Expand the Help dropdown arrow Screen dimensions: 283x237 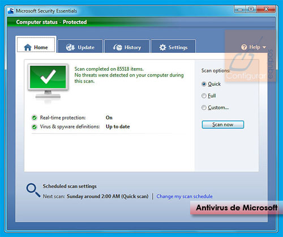(x=264, y=47)
